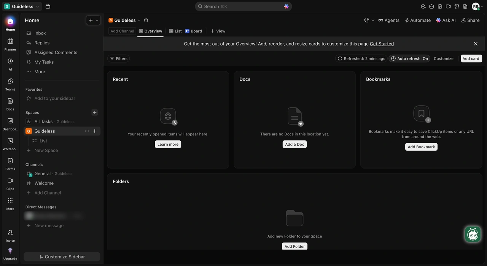Switch to the Board view tab
Viewport: 487px width, 266px height.
pos(194,31)
